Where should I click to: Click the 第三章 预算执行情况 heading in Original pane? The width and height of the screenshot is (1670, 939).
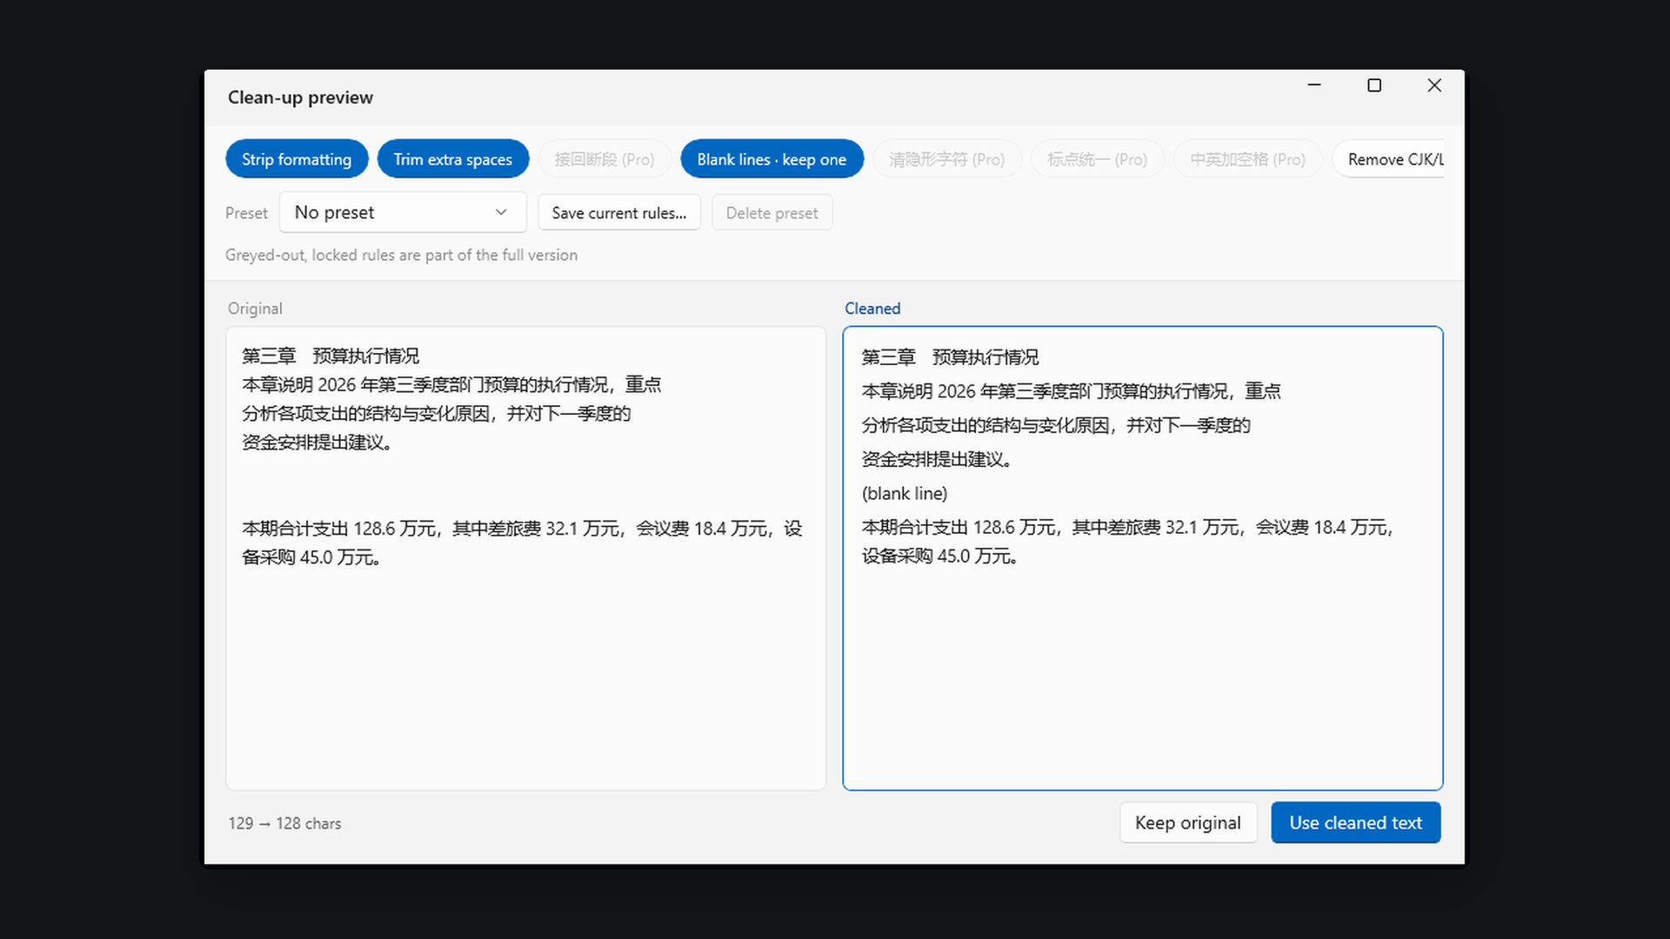pyautogui.click(x=331, y=356)
